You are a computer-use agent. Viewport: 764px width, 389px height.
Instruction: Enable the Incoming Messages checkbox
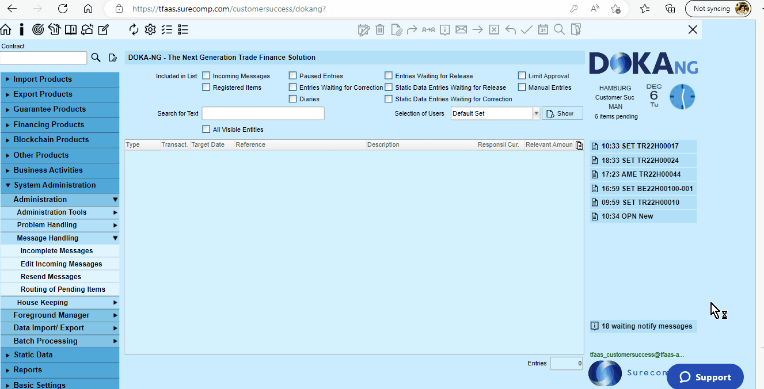[x=206, y=76]
